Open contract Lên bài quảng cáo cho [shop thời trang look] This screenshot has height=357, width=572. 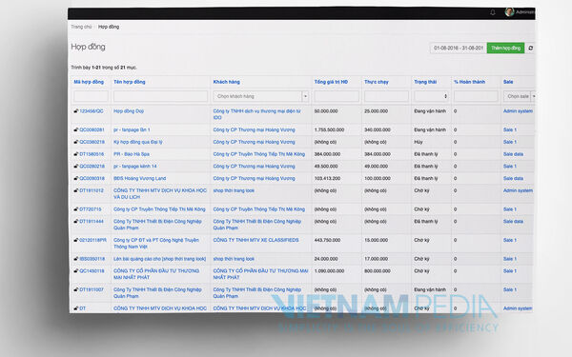(x=160, y=259)
